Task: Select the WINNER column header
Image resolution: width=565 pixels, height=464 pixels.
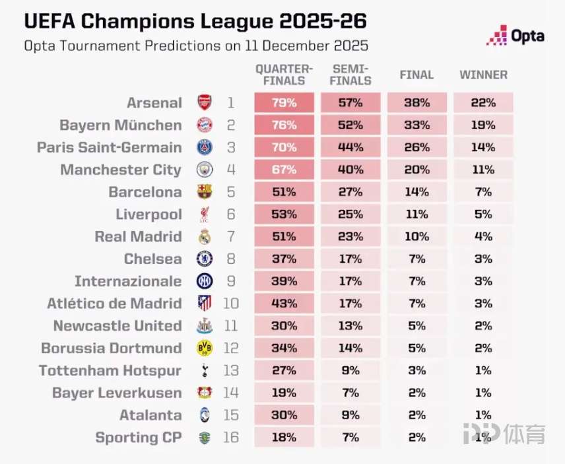Action: (x=484, y=75)
